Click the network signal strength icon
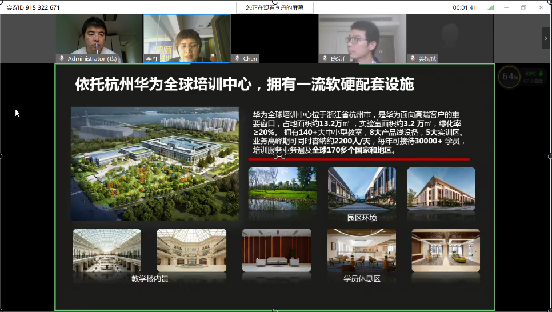 [x=490, y=7]
